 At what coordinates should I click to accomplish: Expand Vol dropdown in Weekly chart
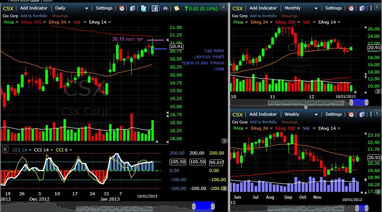(314, 128)
